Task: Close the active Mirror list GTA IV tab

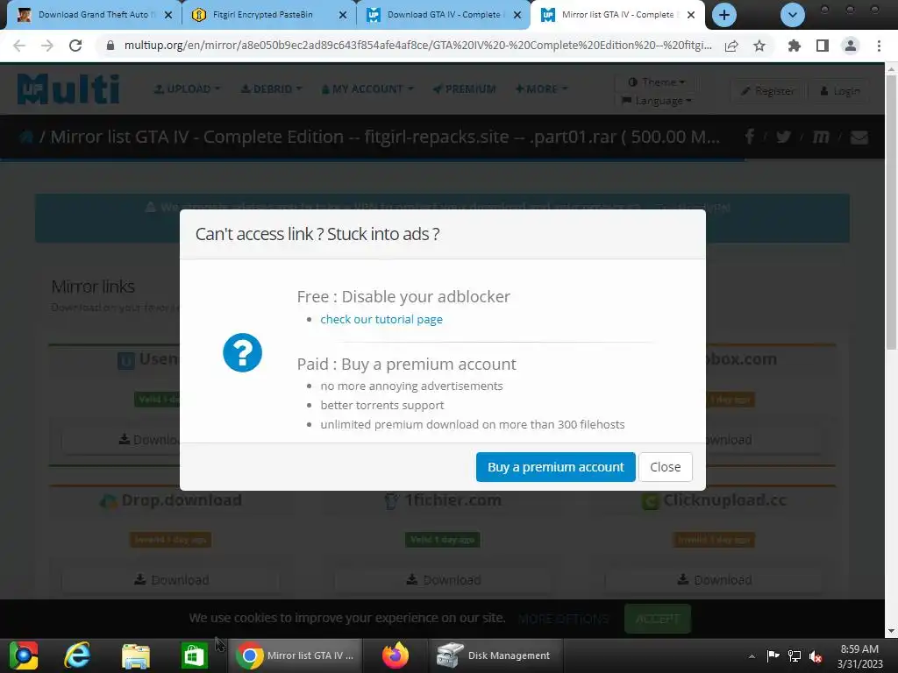Action: tap(691, 15)
